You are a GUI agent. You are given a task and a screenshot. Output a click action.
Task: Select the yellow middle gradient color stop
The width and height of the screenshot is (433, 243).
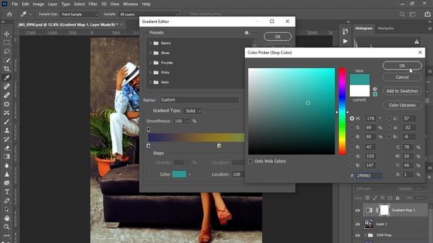[x=219, y=146]
